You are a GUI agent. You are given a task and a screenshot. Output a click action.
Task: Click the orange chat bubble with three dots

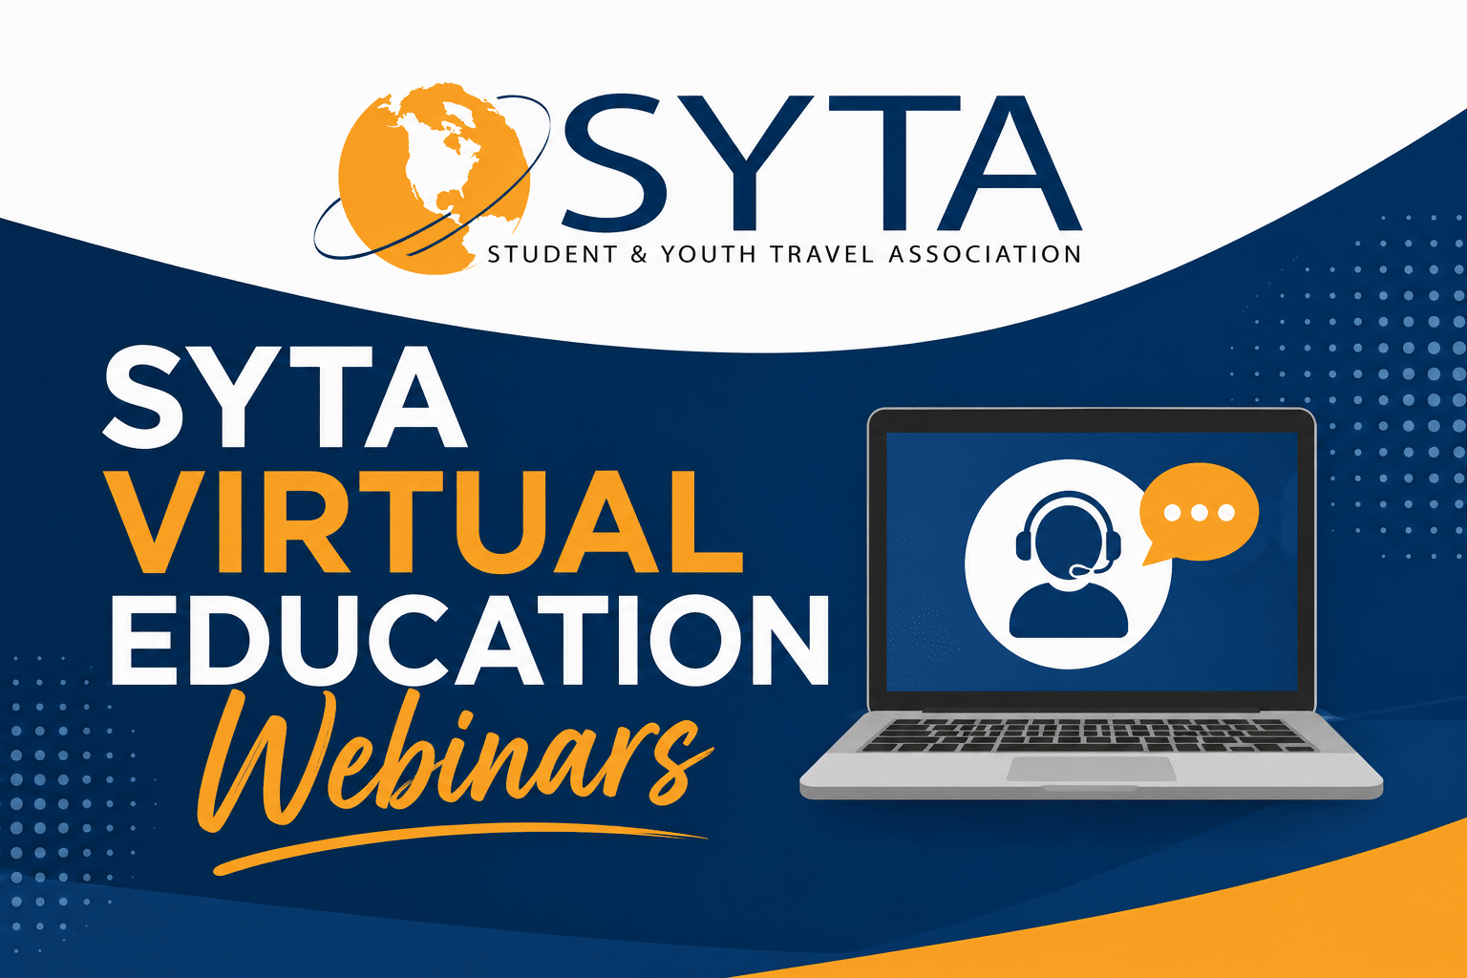coord(1200,514)
